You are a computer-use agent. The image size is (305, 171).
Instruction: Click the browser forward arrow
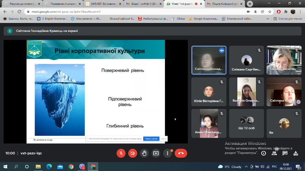[12, 12]
